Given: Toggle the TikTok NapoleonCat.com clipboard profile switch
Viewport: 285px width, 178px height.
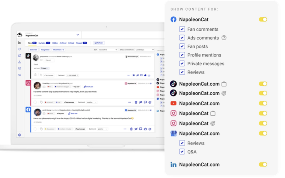Looking at the screenshot, I should pos(263,84).
